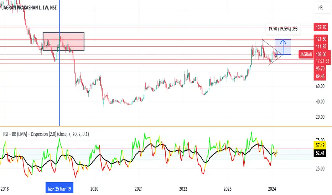
Task: Click the 19.90 (19.59%) 398 measurement label
Action: (283, 29)
